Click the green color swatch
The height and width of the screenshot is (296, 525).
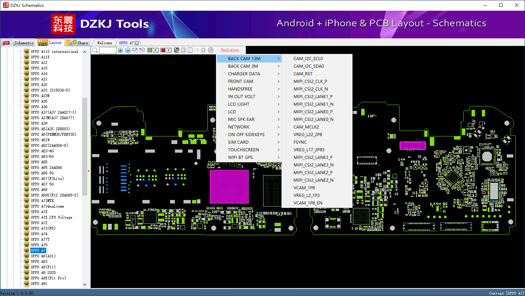[150, 50]
